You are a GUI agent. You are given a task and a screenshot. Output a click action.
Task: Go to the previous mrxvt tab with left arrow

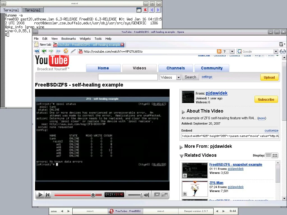tap(152, 10)
